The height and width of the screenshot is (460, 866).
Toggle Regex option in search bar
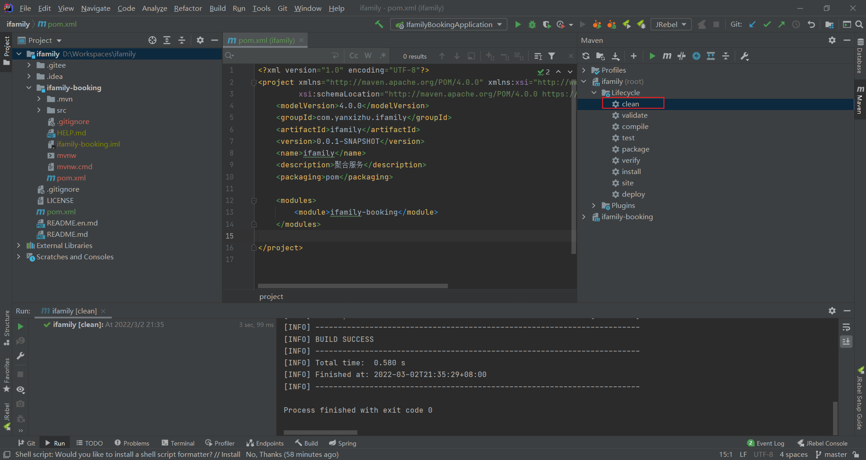tap(382, 56)
